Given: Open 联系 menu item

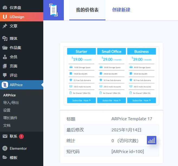Looking at the screenshot, I should point(22,136).
